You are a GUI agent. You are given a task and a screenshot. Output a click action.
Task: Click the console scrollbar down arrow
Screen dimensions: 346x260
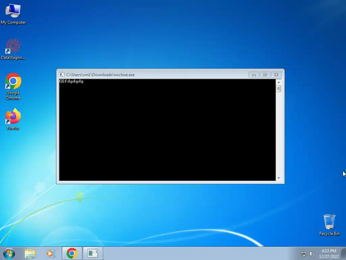[279, 178]
